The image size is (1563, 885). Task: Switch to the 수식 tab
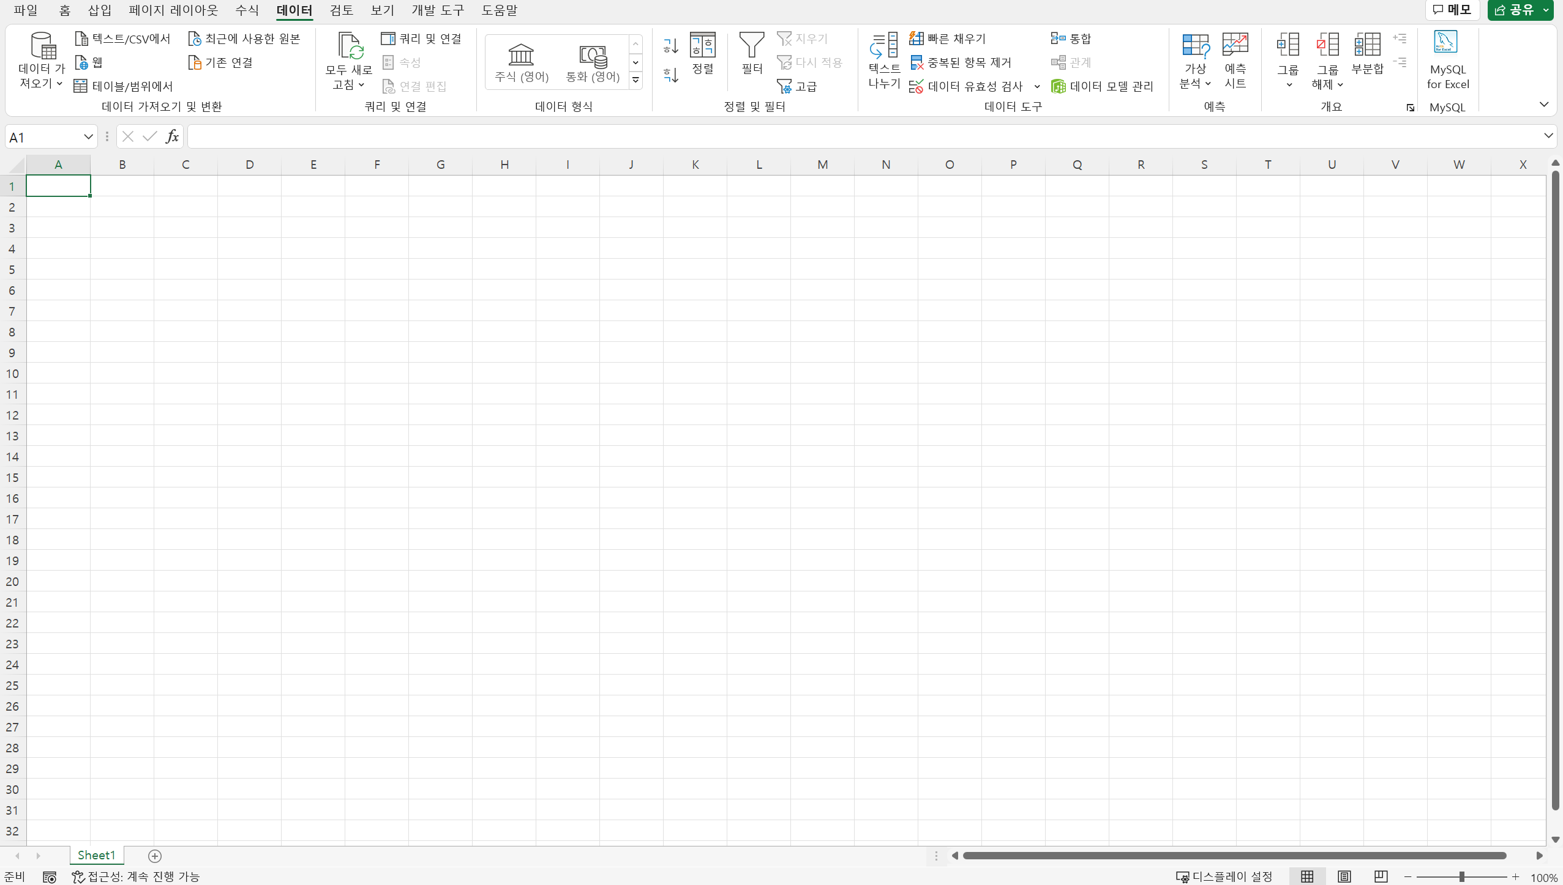pyautogui.click(x=247, y=10)
